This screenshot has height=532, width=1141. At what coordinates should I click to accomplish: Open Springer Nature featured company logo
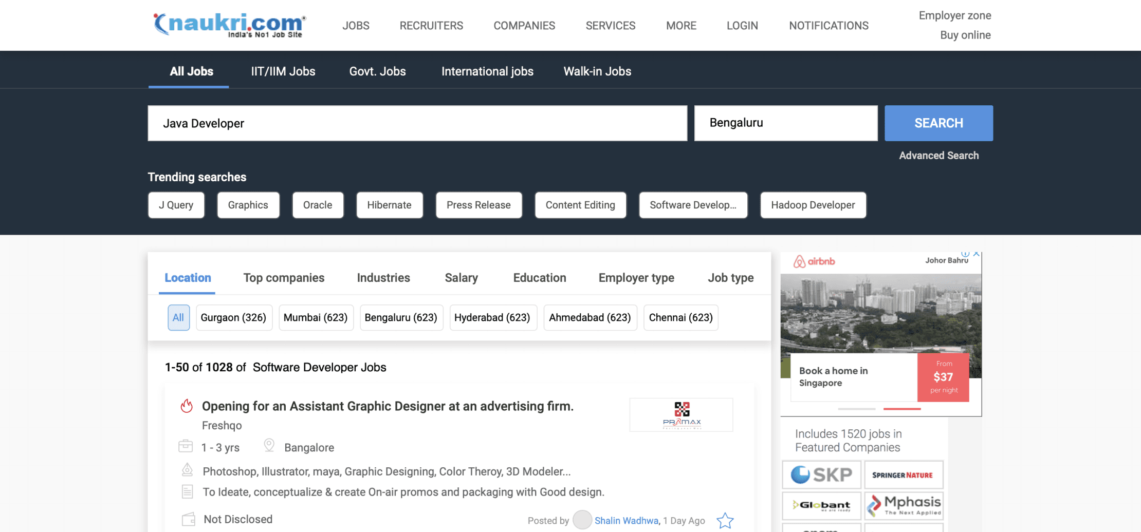click(x=903, y=474)
